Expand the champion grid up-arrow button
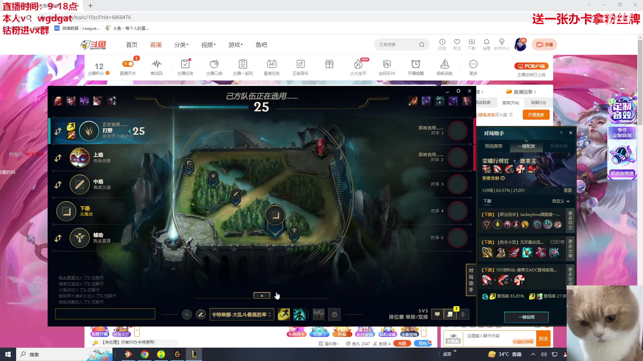This screenshot has width=643, height=361. [262, 295]
